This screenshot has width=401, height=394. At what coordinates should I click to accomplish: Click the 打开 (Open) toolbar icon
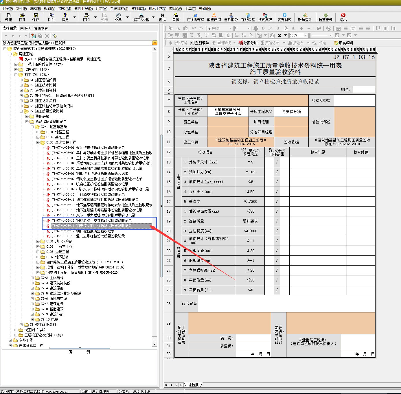22,17
